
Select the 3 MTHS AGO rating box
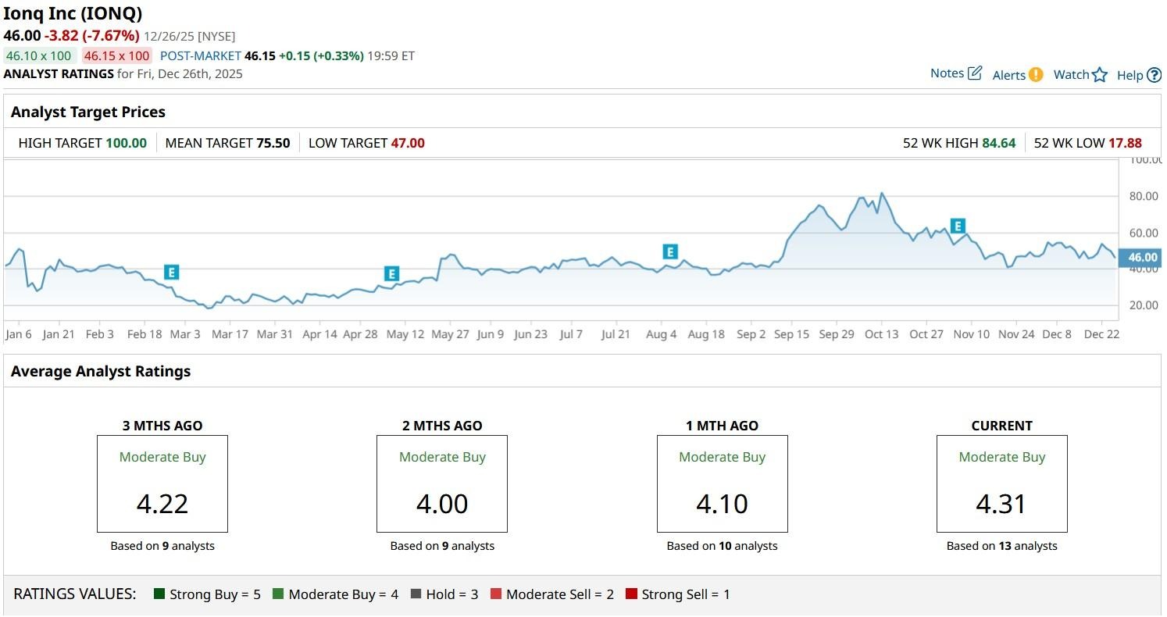tap(162, 483)
